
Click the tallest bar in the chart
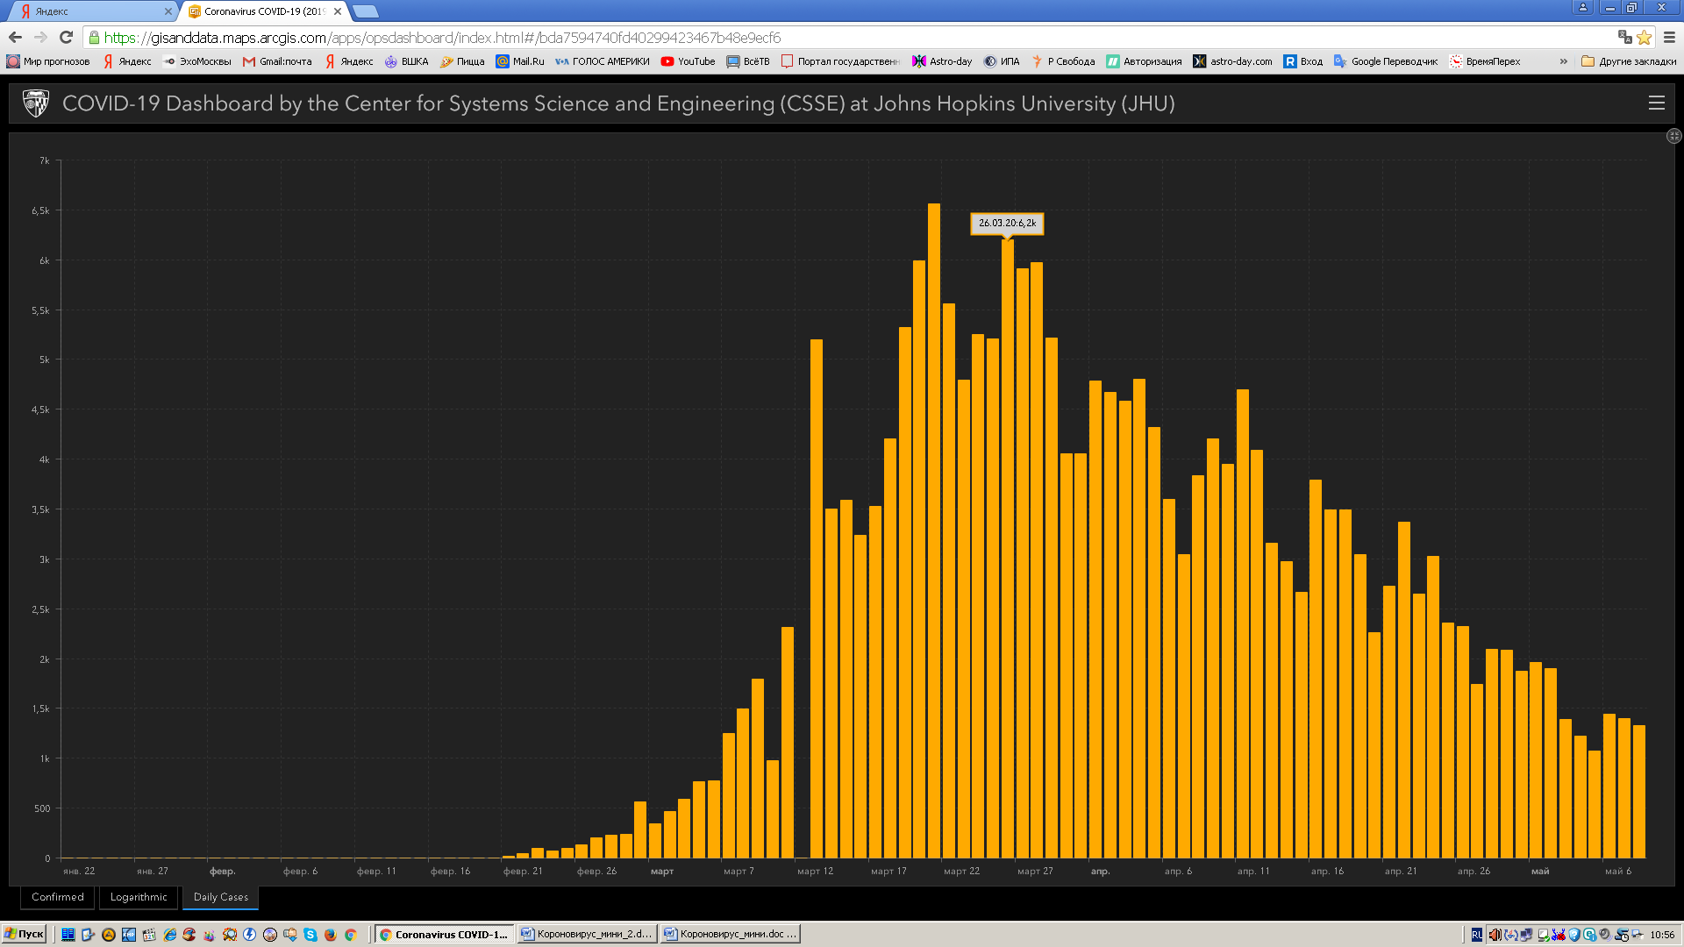[933, 526]
